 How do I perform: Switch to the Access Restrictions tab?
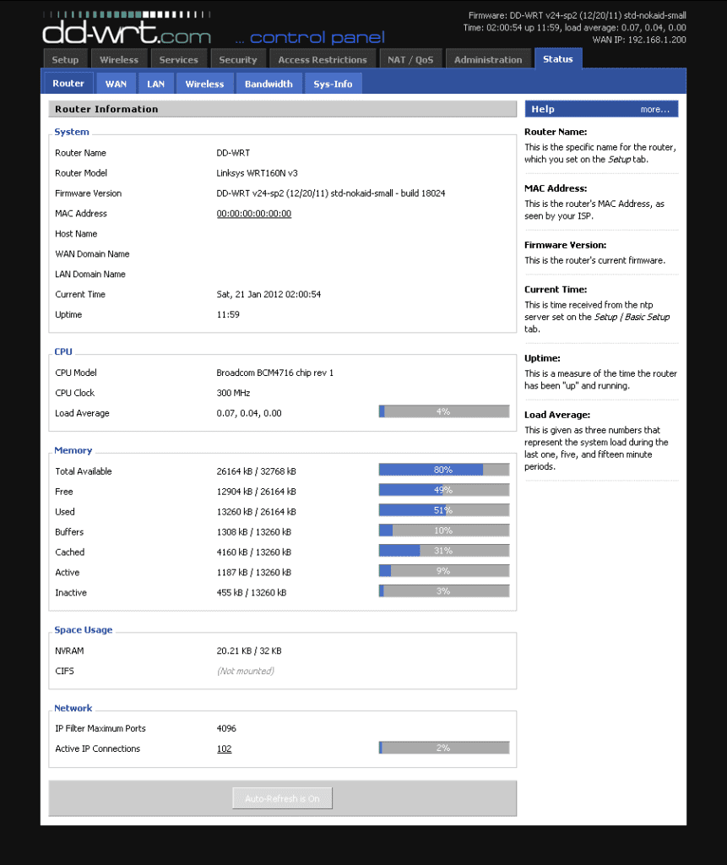click(x=323, y=58)
